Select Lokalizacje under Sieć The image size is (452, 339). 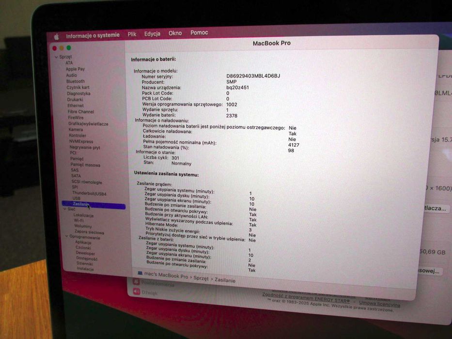[84, 215]
